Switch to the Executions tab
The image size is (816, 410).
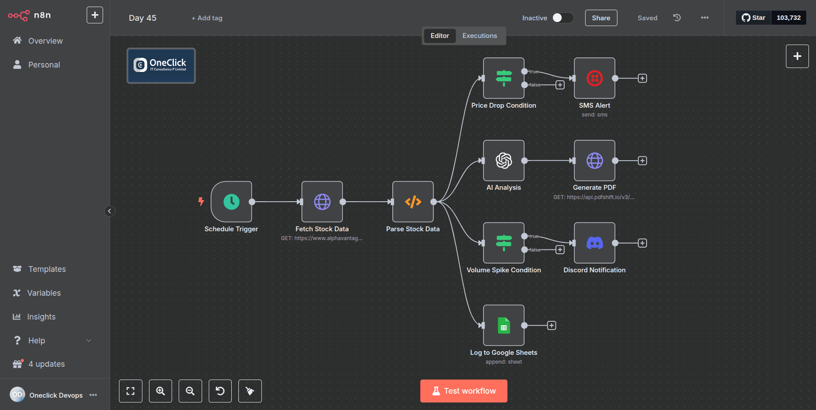480,36
